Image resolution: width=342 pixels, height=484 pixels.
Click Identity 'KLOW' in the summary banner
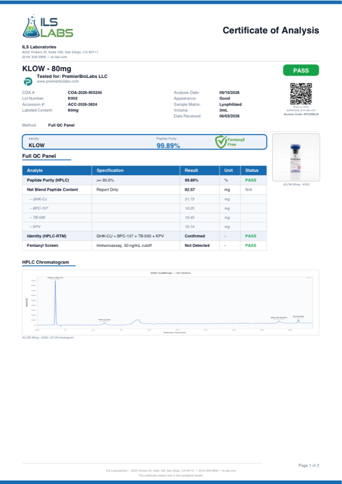37,145
